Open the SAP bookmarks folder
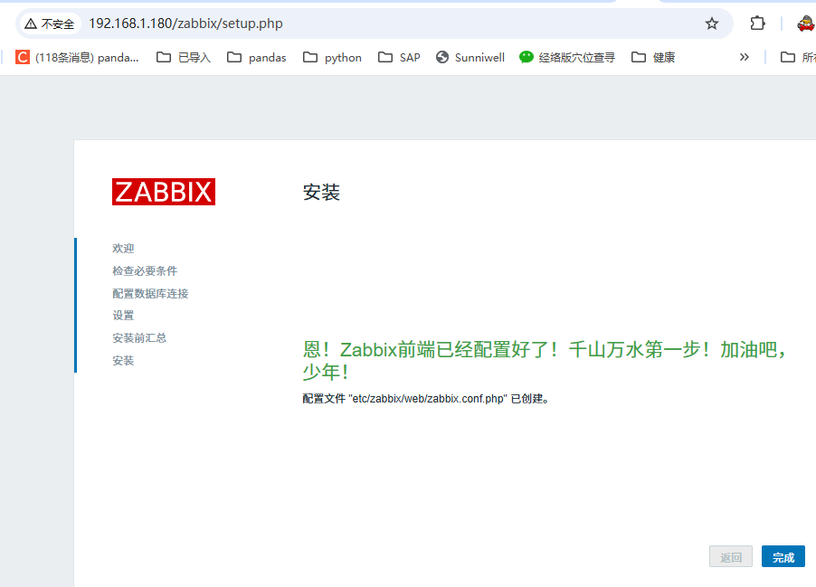 pyautogui.click(x=399, y=57)
